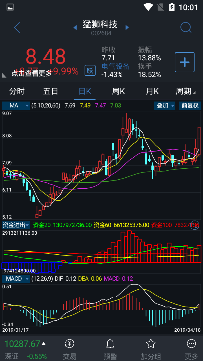The width and height of the screenshot is (203, 361).
Task: Tap the Wi-Fi status icon
Action: [x=148, y=7]
